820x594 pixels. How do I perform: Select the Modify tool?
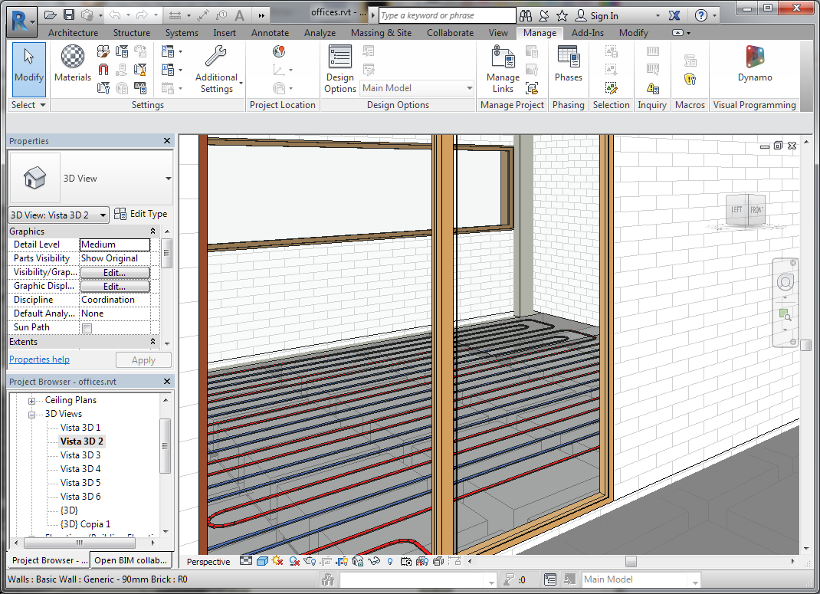[x=29, y=64]
